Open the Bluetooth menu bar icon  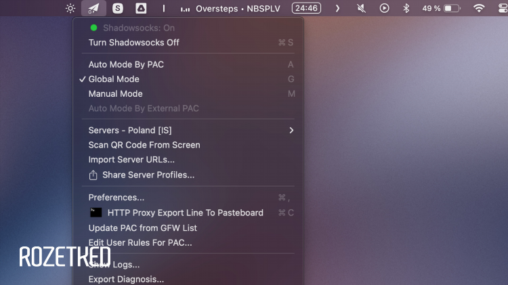click(406, 8)
